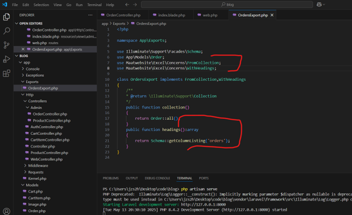Open AuthController.php file
The image size is (352, 215).
point(55,127)
